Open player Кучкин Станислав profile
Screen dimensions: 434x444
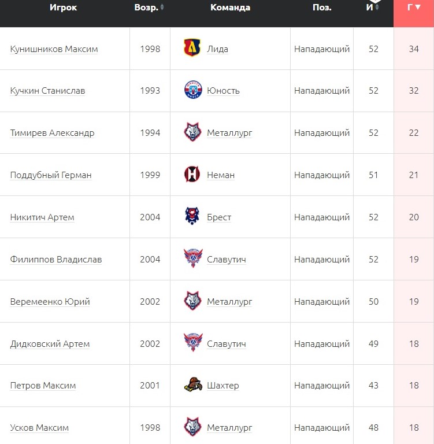click(x=47, y=91)
